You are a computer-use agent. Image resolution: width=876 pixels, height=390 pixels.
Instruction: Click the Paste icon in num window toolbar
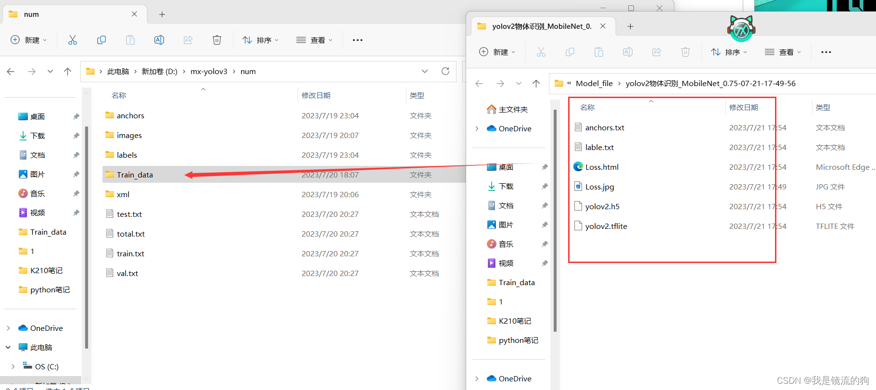click(x=130, y=40)
